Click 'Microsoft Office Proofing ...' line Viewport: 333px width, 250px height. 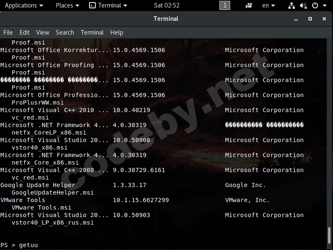[55, 65]
